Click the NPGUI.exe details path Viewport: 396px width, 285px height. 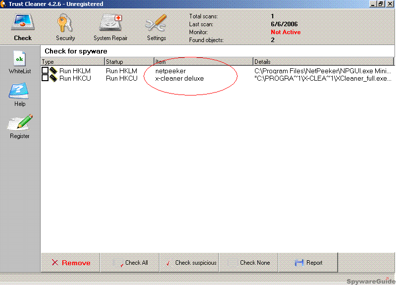pos(323,71)
